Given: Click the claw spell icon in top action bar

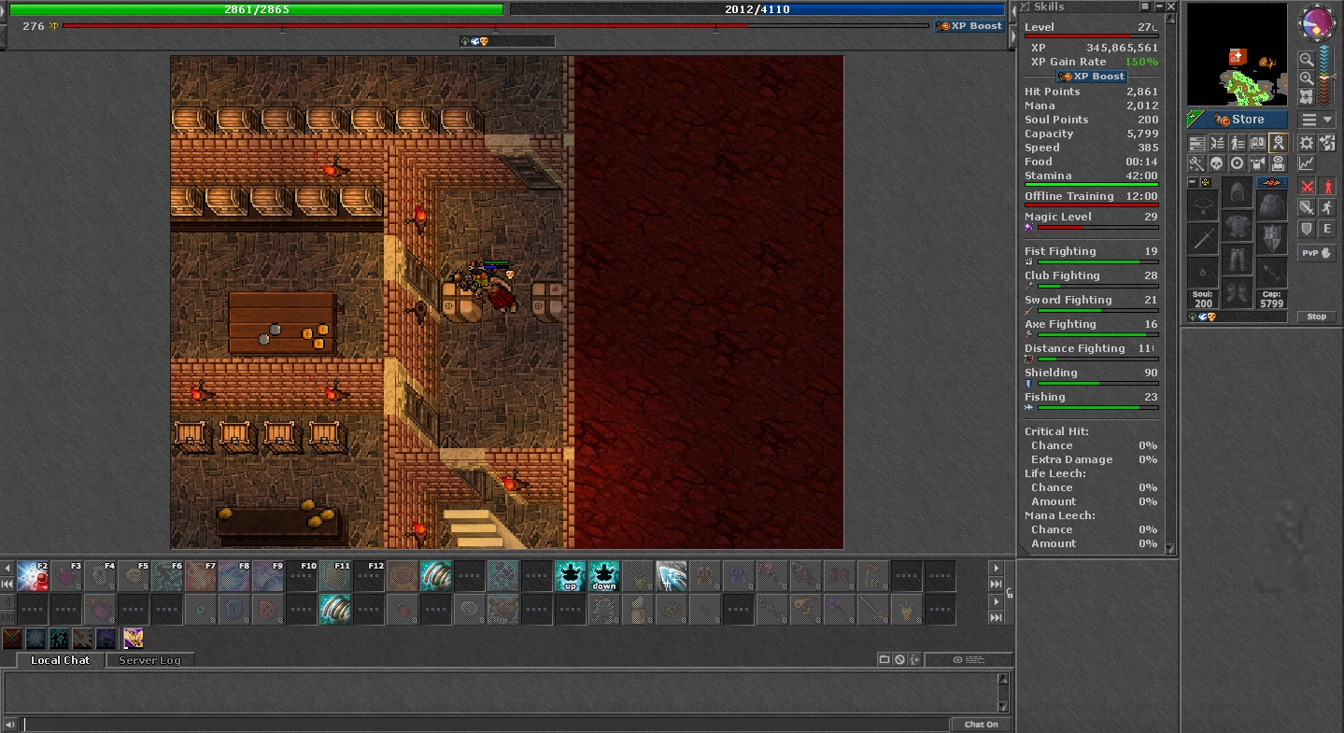Looking at the screenshot, I should click(436, 576).
